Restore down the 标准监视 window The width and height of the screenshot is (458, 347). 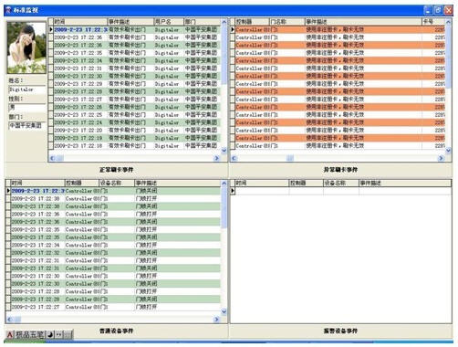point(438,10)
